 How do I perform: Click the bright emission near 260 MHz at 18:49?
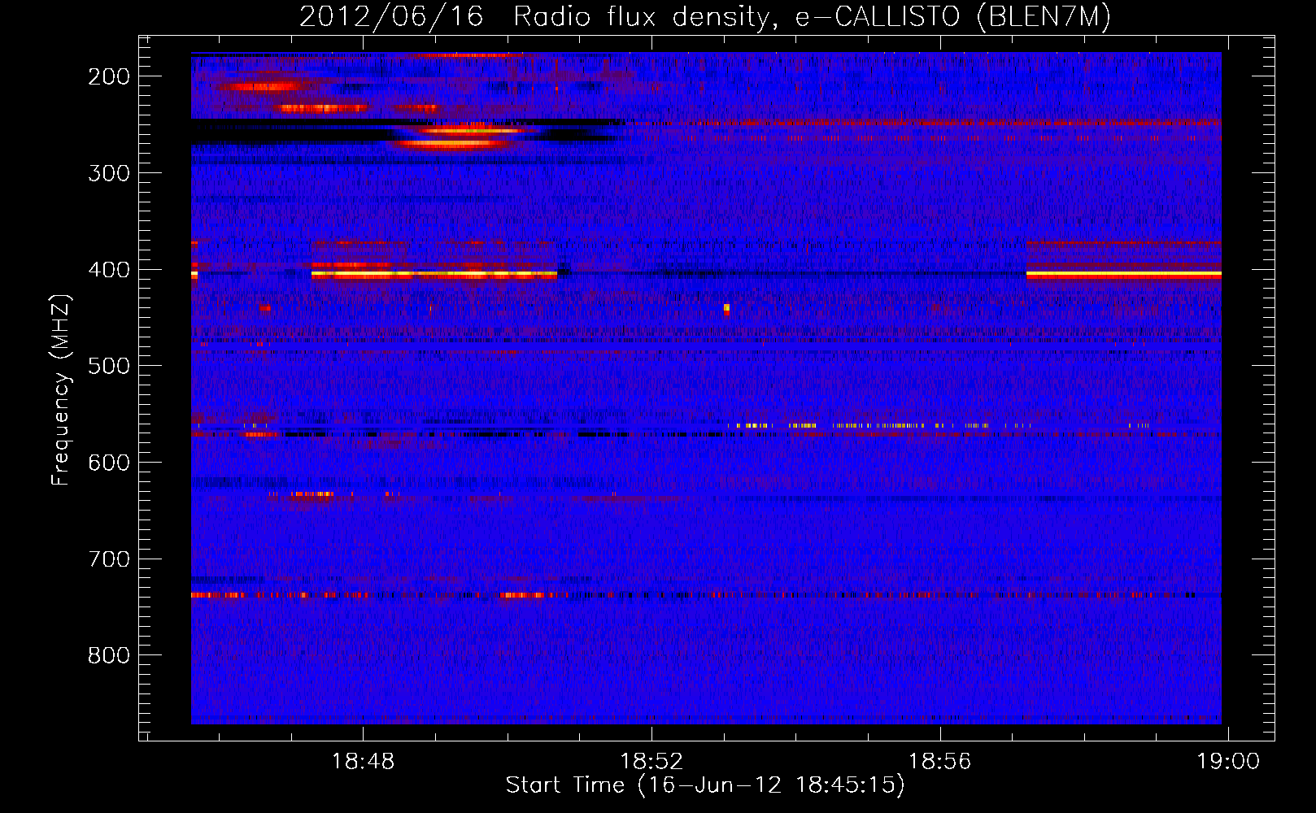click(x=466, y=137)
